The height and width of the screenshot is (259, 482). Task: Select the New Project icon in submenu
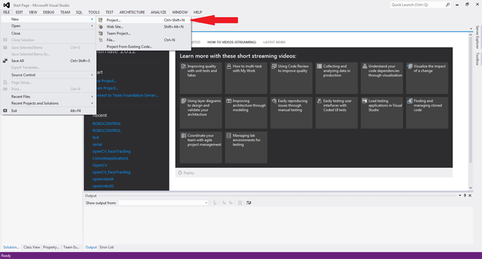point(101,20)
